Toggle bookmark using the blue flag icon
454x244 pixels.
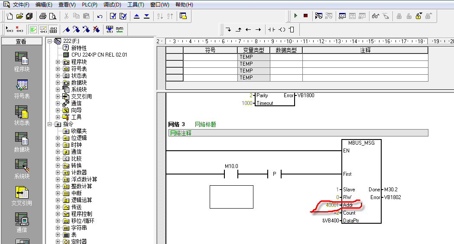[x=66, y=29]
